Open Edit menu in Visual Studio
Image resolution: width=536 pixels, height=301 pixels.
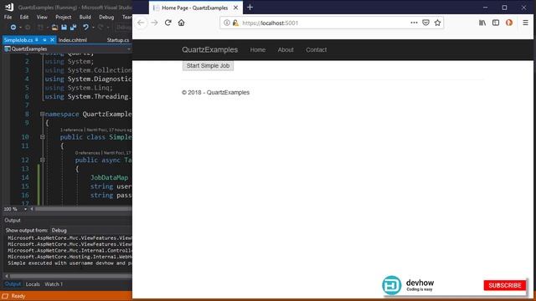click(24, 17)
